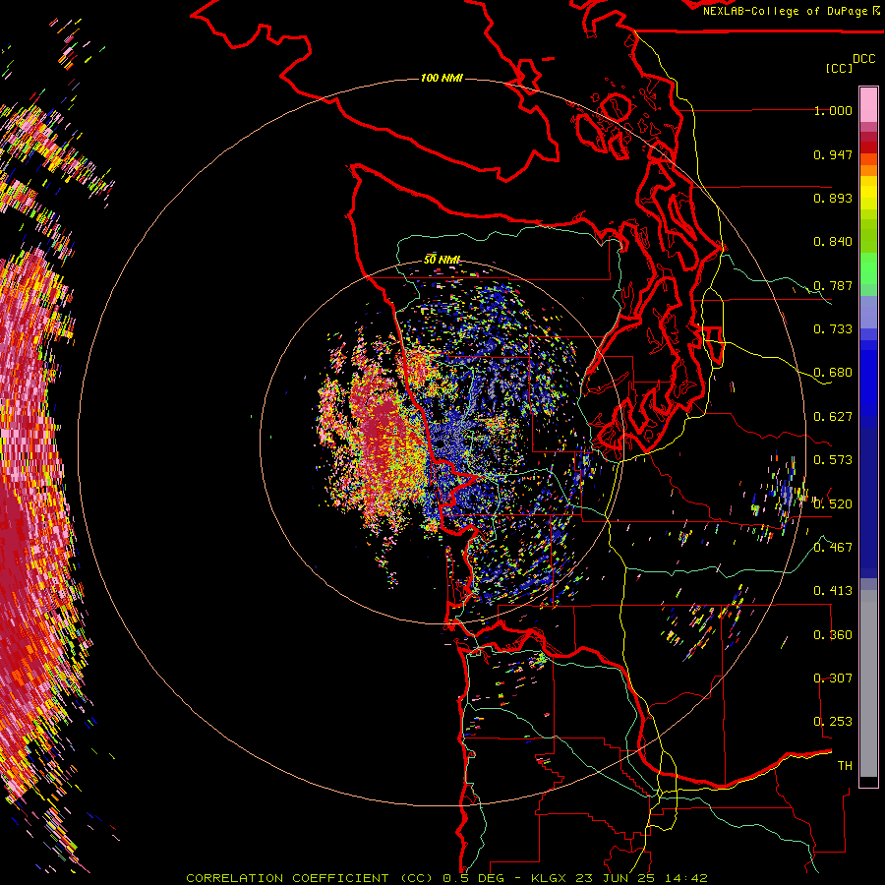Image resolution: width=885 pixels, height=885 pixels.
Task: Select the 0.307 scale value
Action: pos(833,678)
